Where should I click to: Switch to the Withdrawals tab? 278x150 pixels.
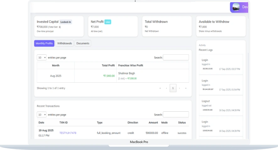point(64,43)
